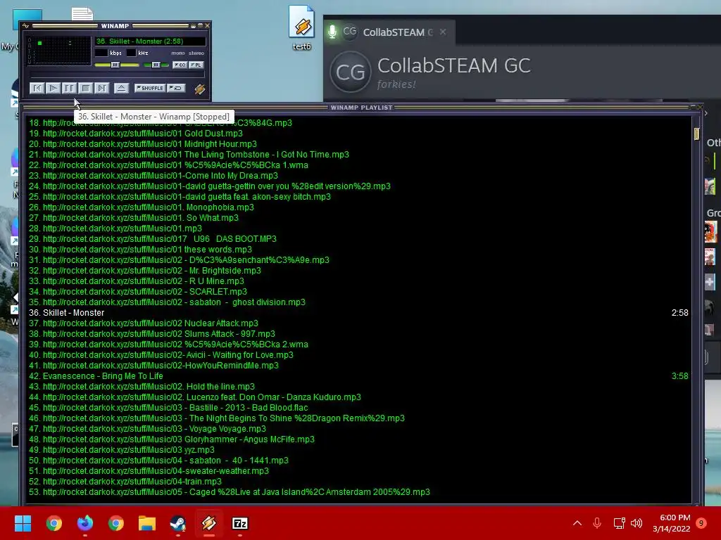Click the Winamp lightning bolt logo

click(199, 89)
